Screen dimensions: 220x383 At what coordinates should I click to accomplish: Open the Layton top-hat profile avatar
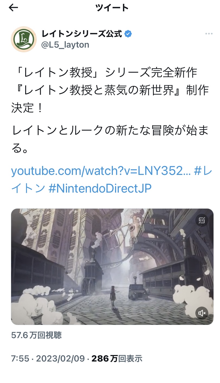click(x=24, y=39)
